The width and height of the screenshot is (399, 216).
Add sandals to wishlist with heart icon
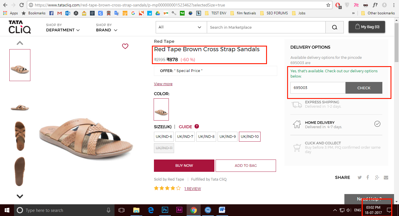click(x=125, y=46)
